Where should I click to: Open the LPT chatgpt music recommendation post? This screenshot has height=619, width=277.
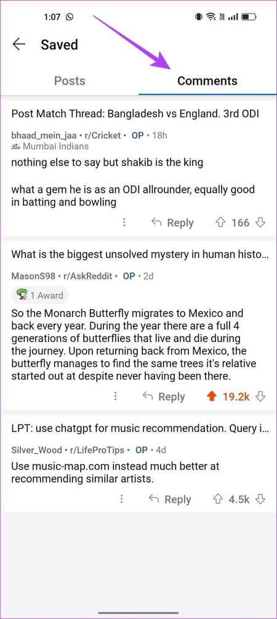click(140, 428)
